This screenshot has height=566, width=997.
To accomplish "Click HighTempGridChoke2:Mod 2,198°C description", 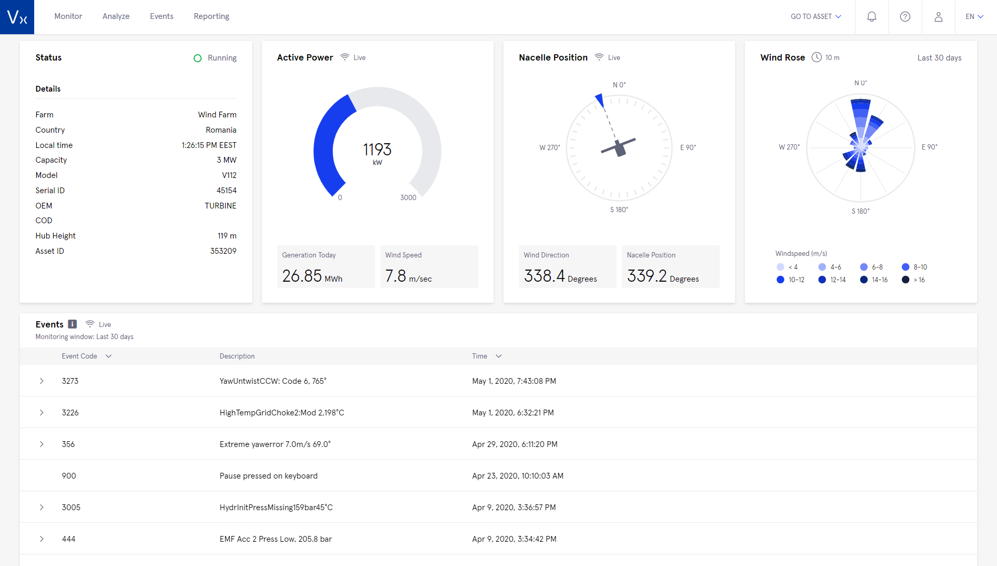I will click(x=282, y=412).
